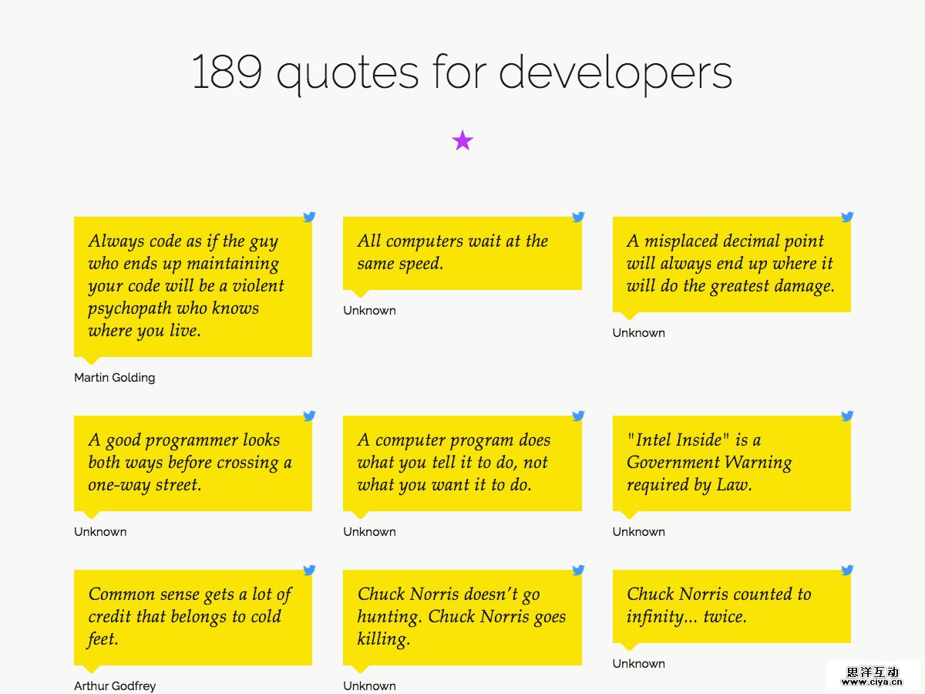Viewport: 925px width, 694px height.
Task: Tweet the Chuck Norris infinity quote
Action: click(846, 570)
